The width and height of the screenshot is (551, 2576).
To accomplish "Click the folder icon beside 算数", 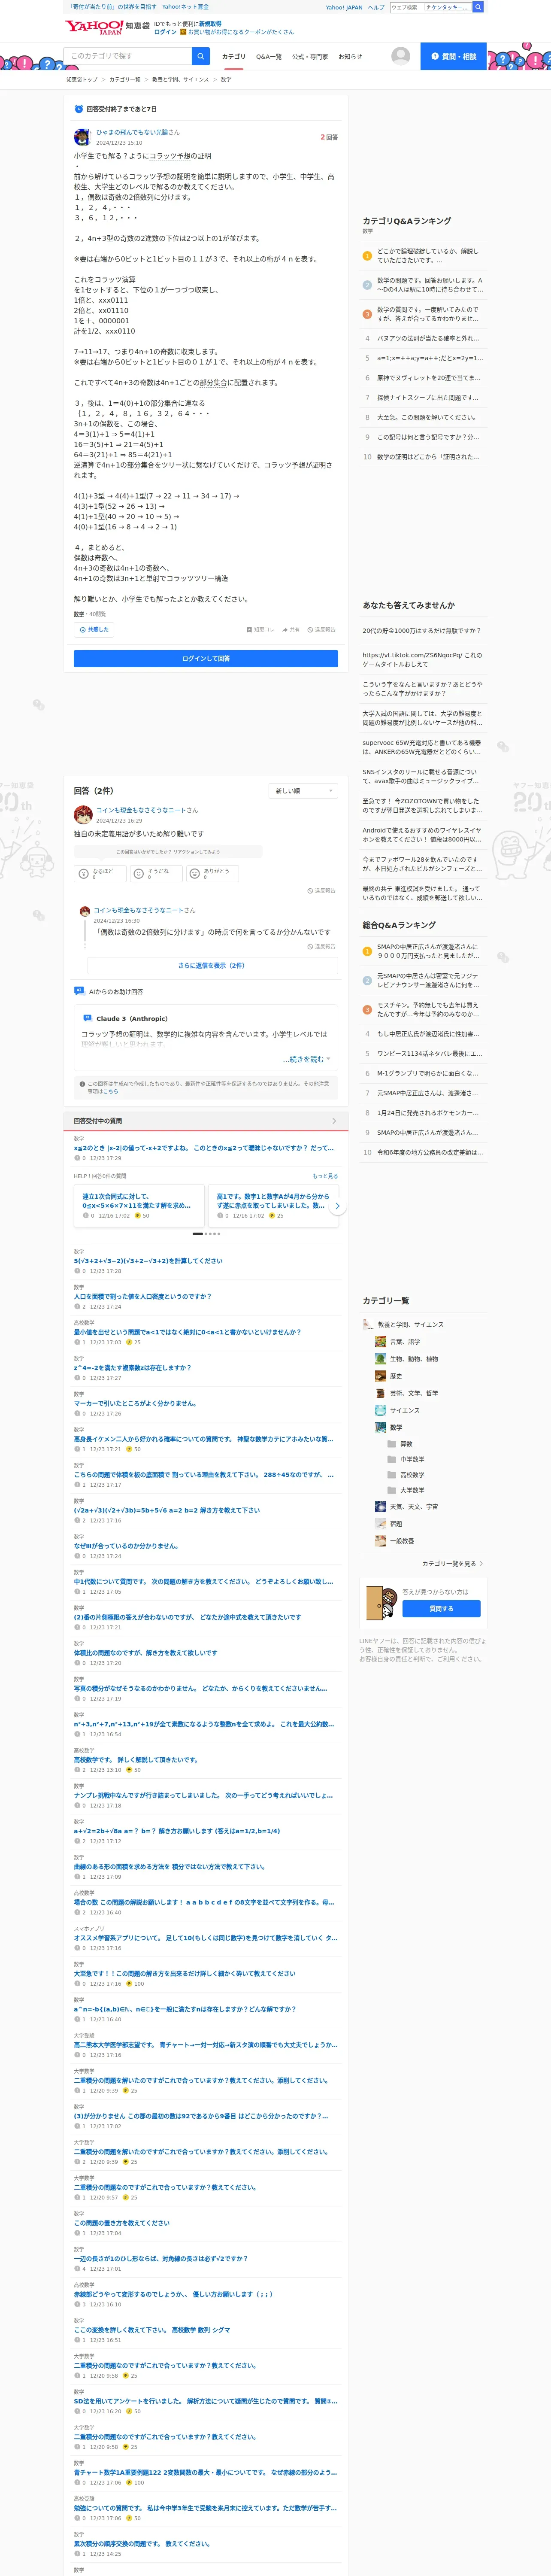I will (392, 1444).
